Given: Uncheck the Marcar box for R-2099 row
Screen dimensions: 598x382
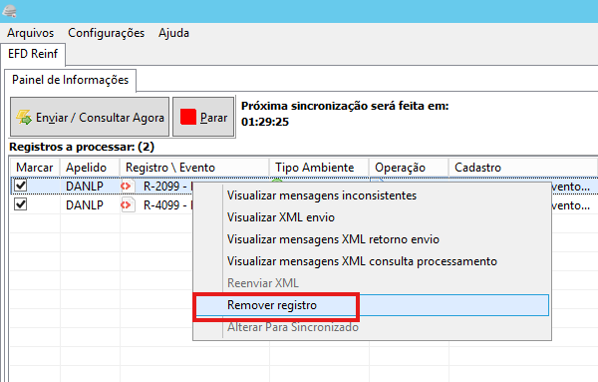Looking at the screenshot, I should coord(20,186).
